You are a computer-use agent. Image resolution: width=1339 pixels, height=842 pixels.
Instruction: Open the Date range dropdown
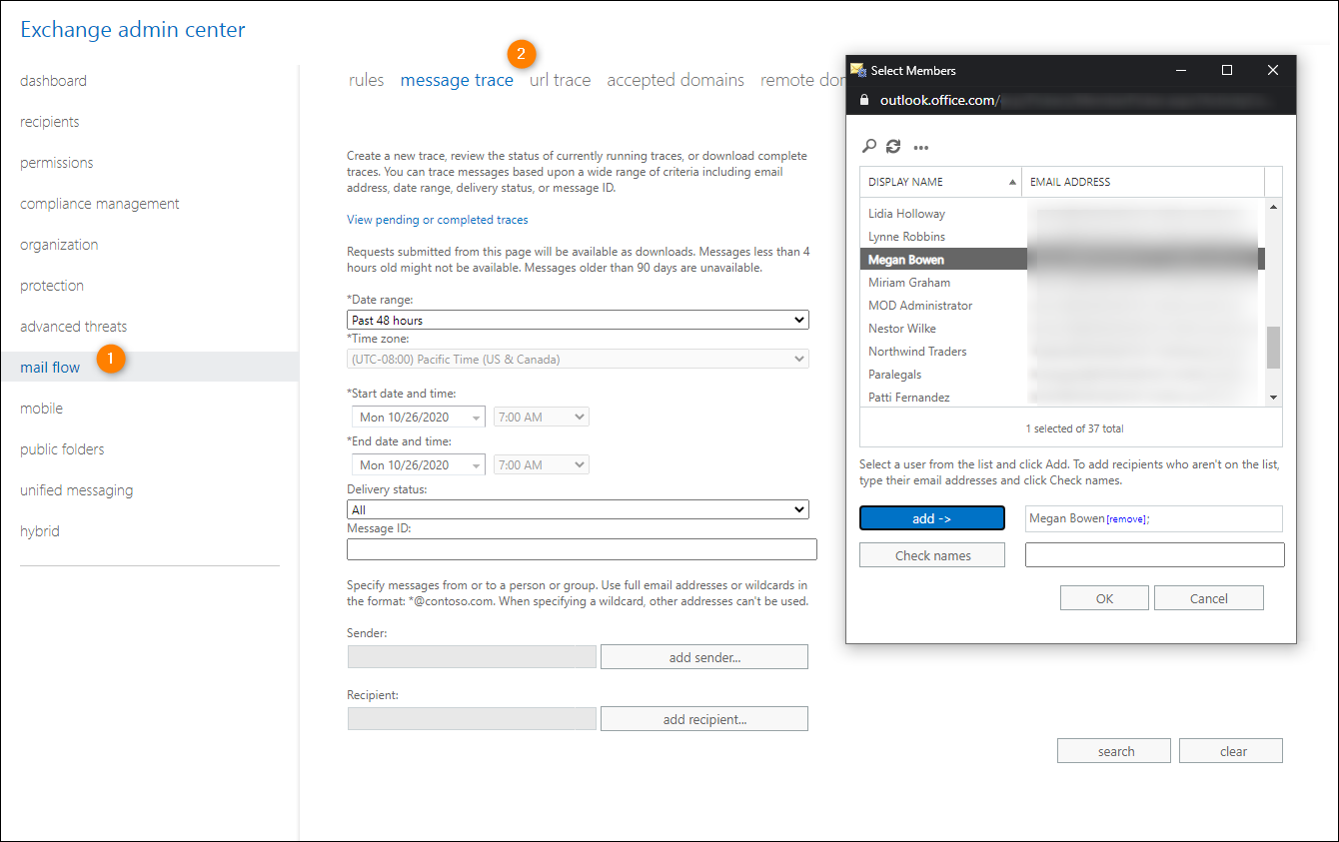pyautogui.click(x=578, y=320)
